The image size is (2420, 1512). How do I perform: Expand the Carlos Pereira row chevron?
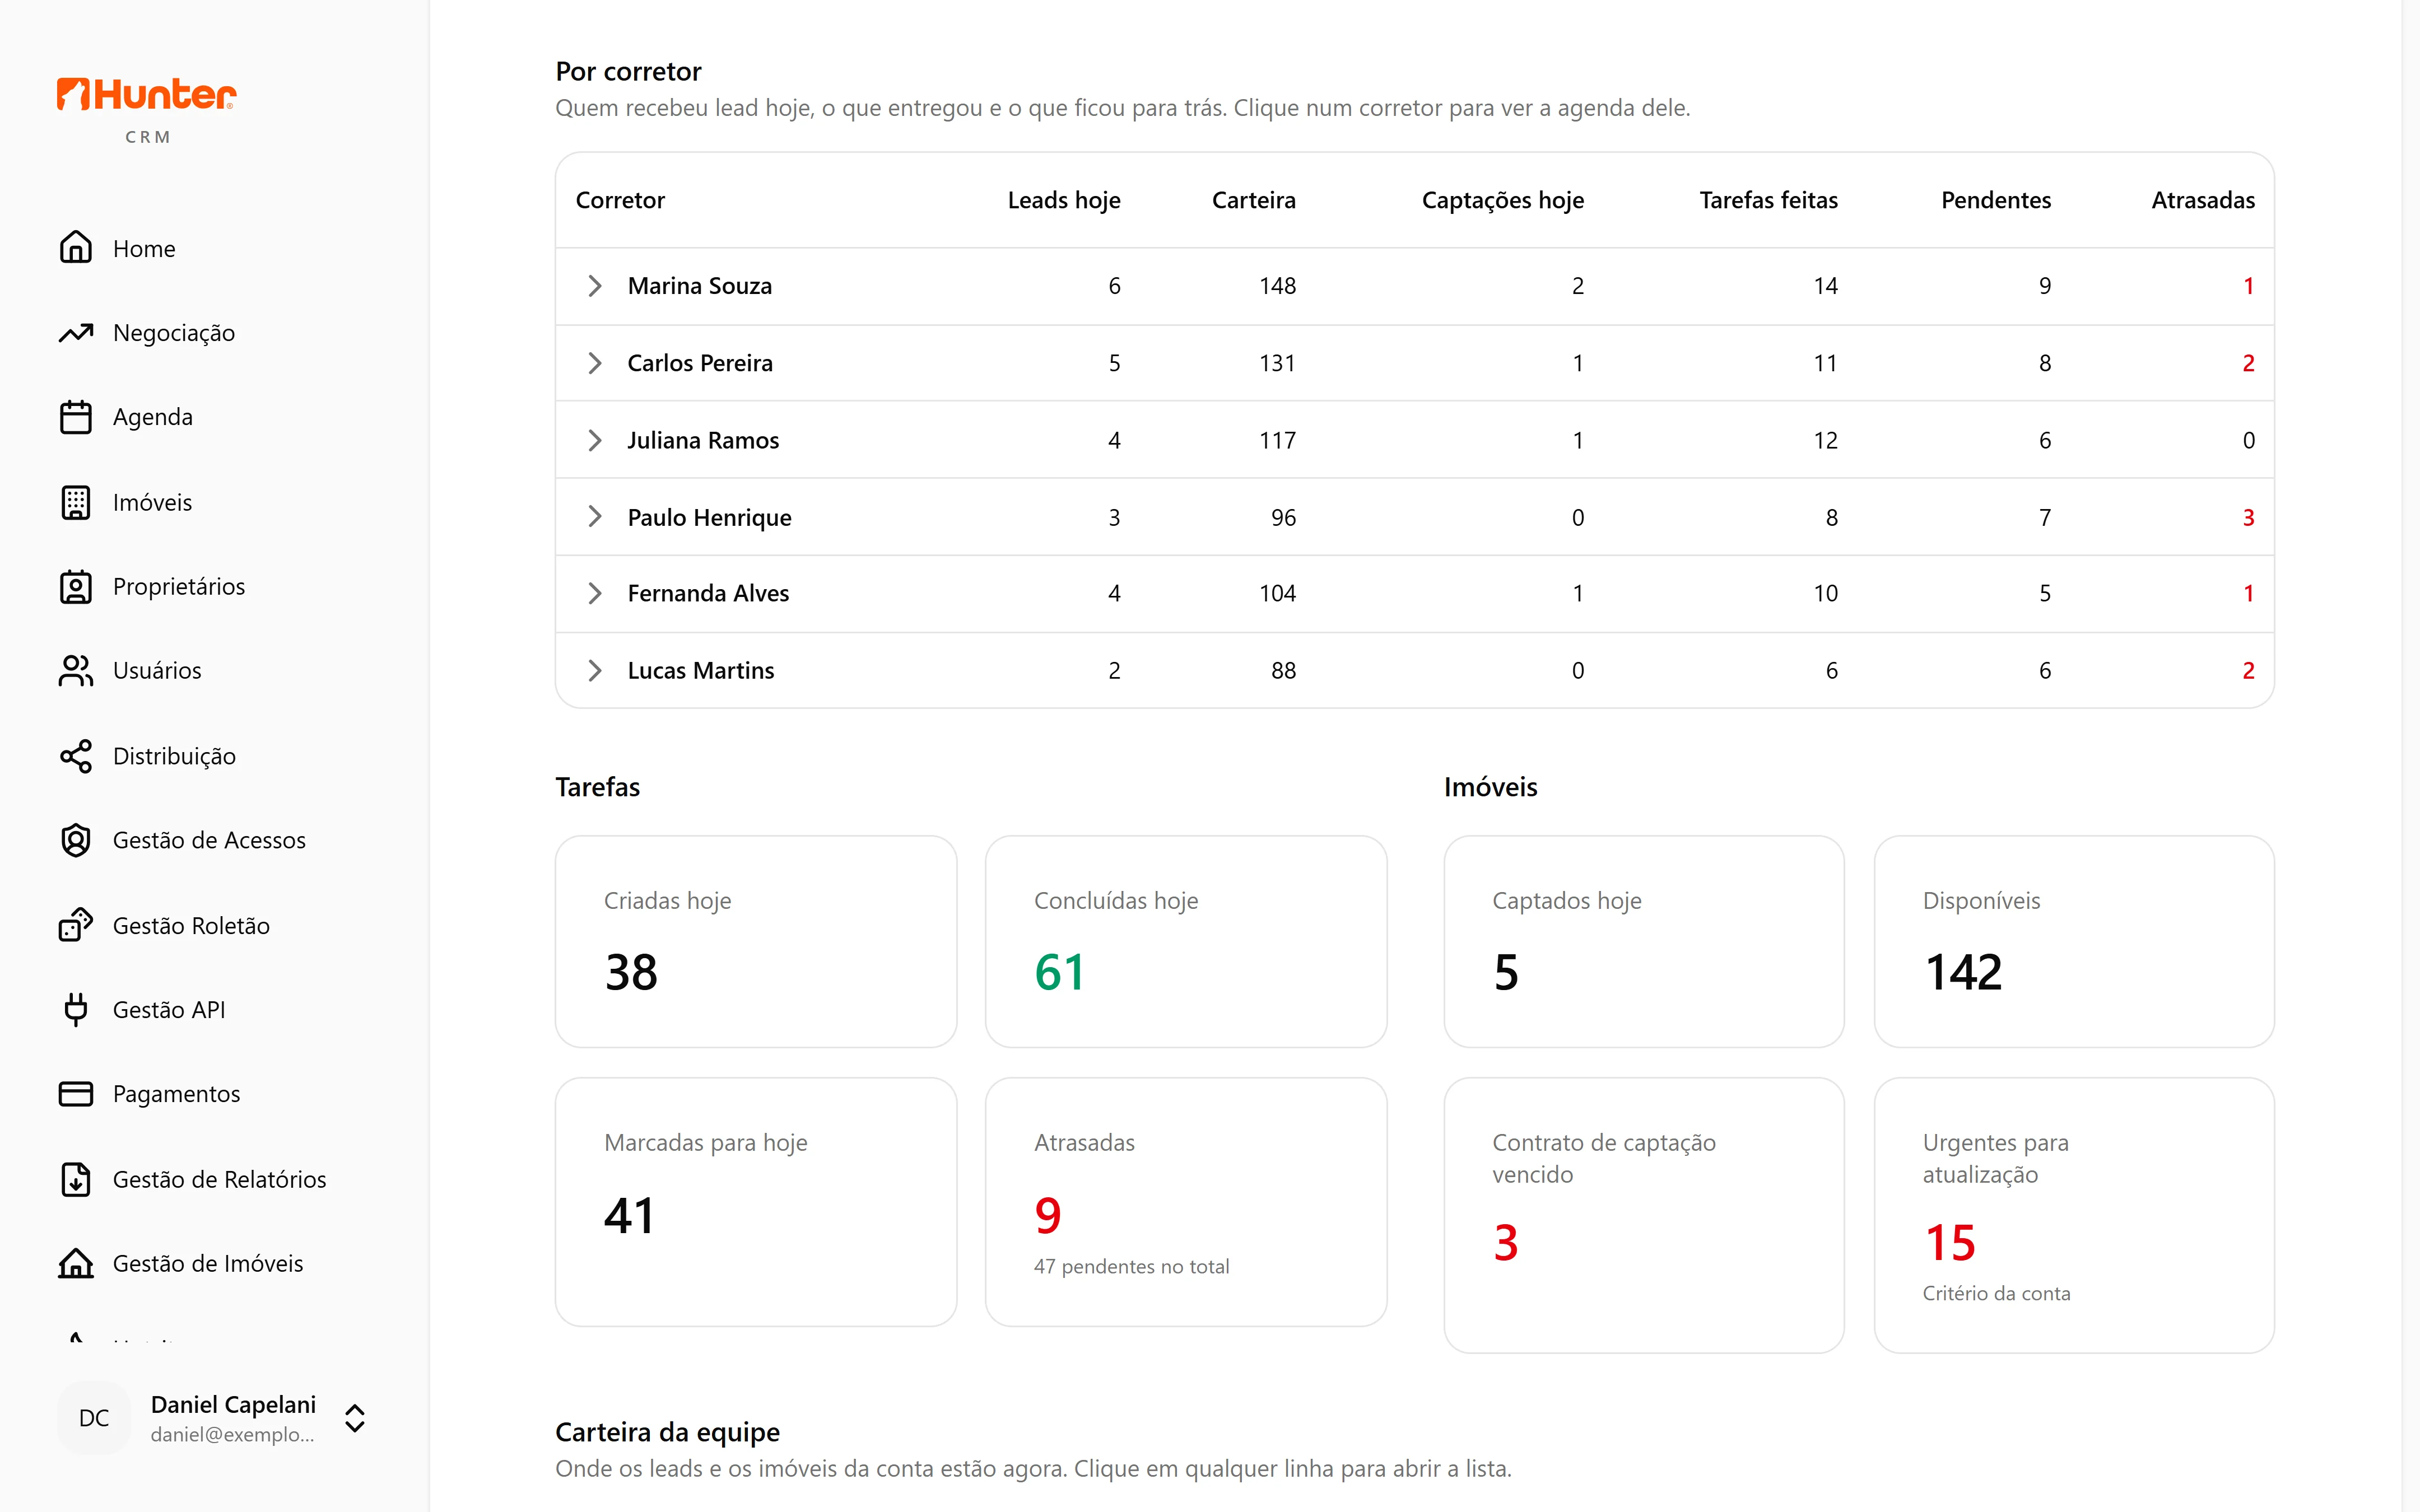tap(595, 363)
